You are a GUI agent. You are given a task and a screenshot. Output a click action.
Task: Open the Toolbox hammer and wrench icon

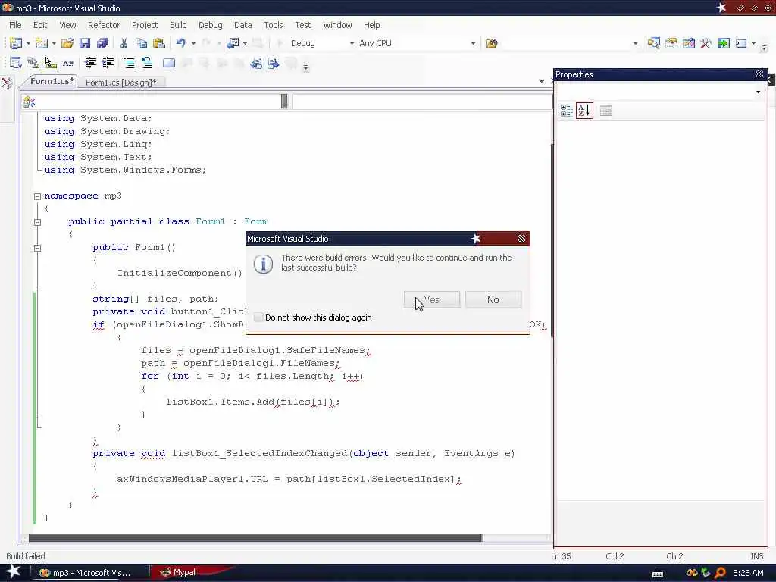tap(706, 43)
